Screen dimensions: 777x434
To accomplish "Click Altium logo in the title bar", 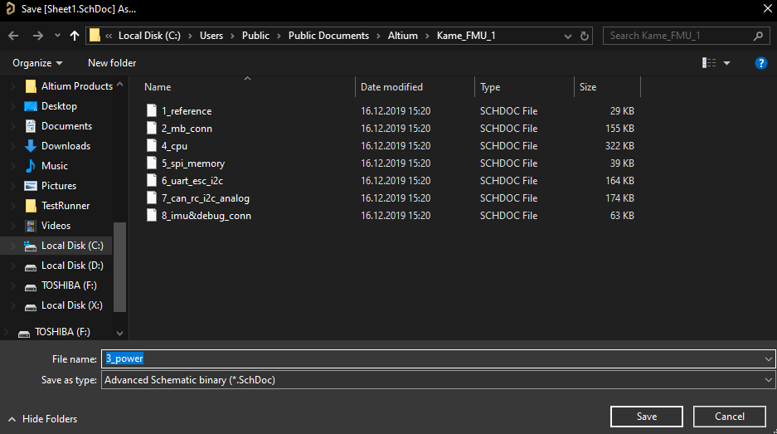I will [10, 9].
